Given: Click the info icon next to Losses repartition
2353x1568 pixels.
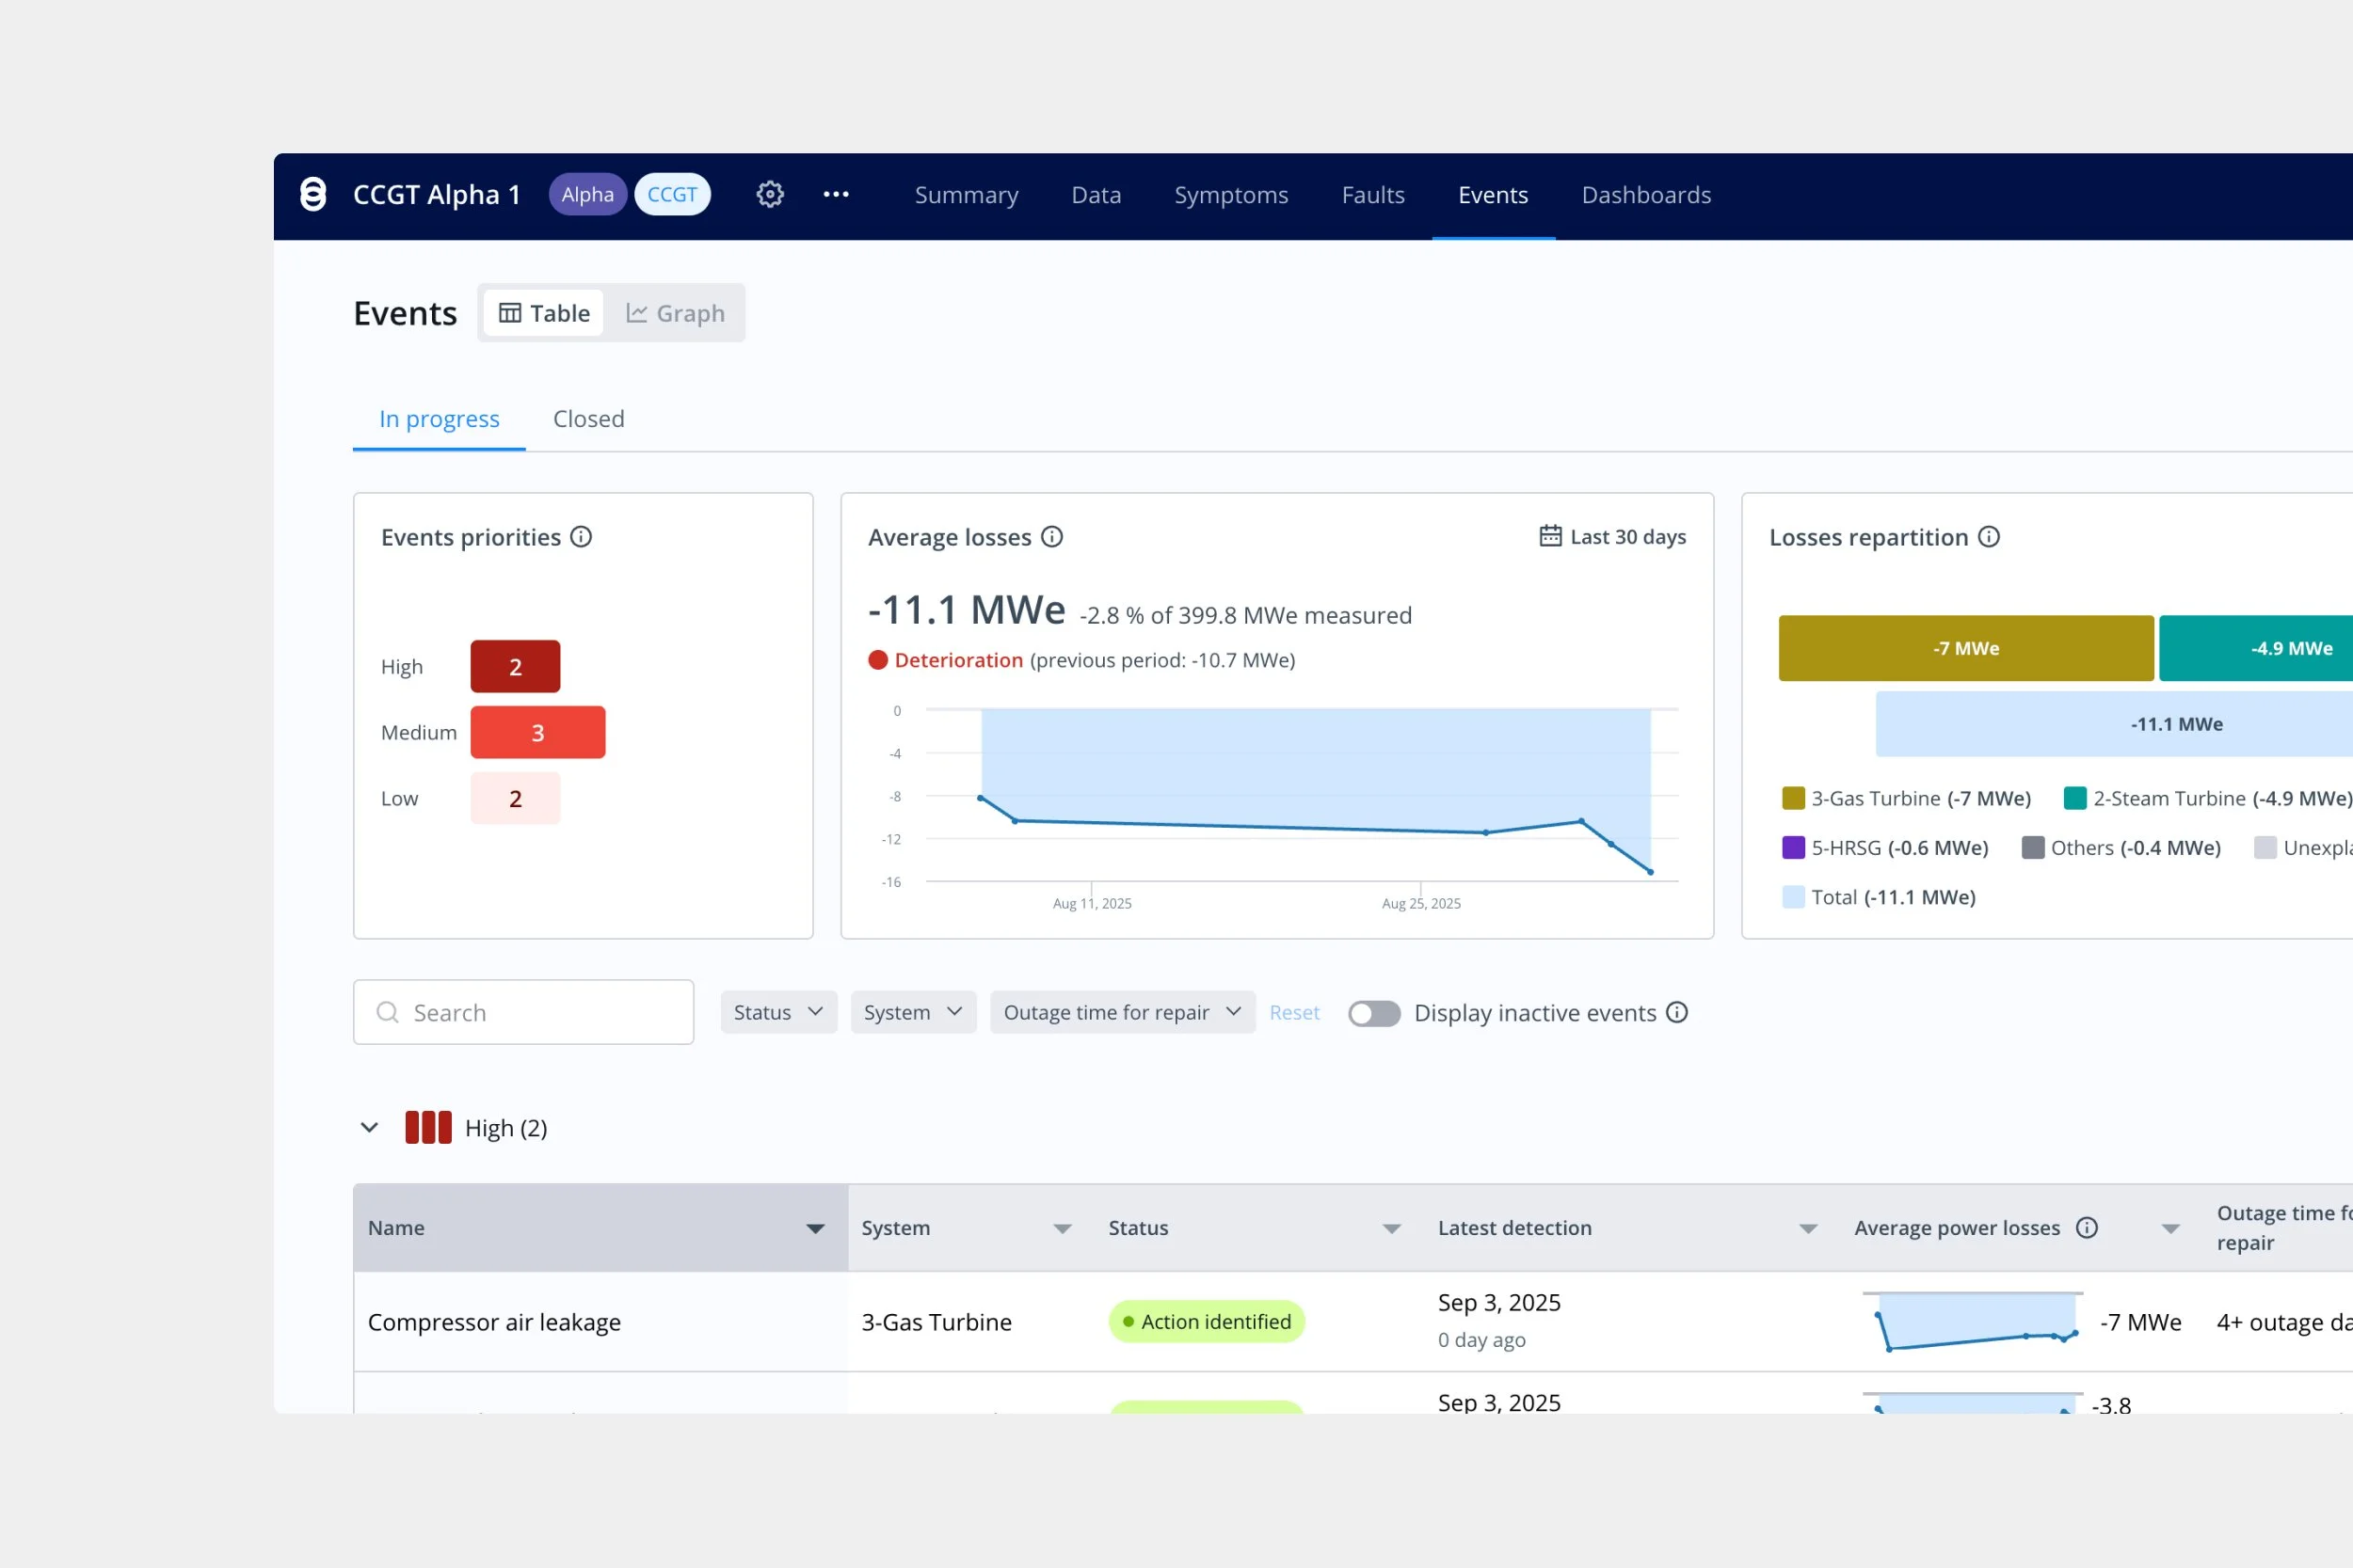Looking at the screenshot, I should click(x=1989, y=537).
